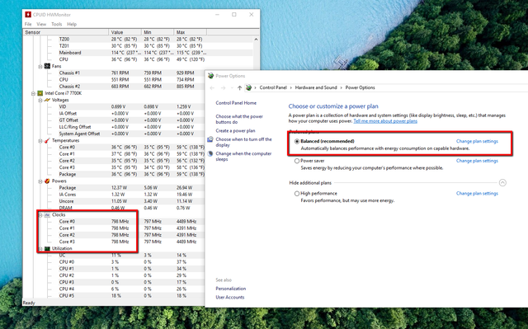Open Create a power plan link
The width and height of the screenshot is (528, 329).
point(235,130)
